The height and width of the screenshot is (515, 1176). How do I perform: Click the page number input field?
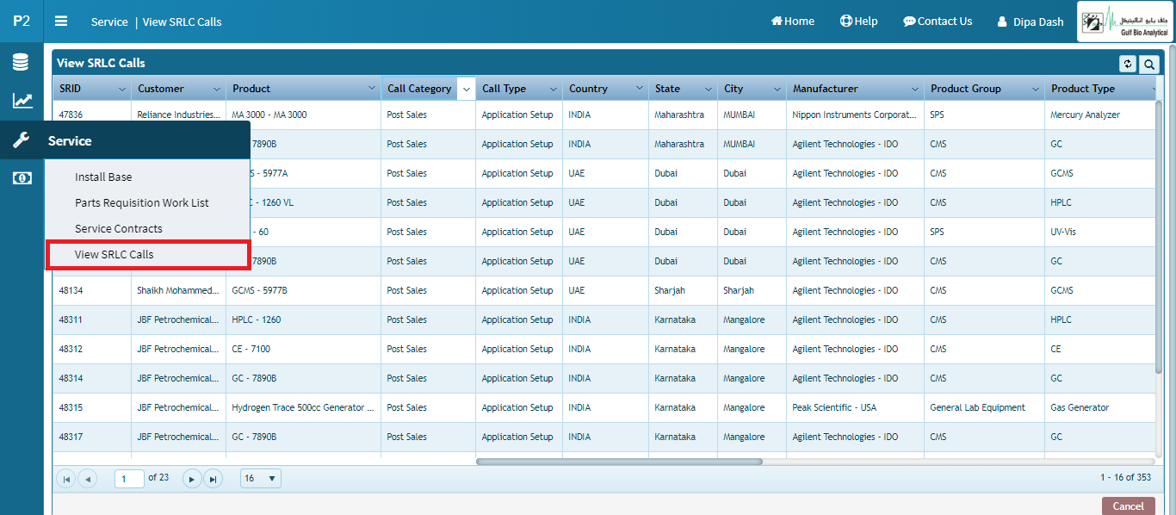pos(129,479)
